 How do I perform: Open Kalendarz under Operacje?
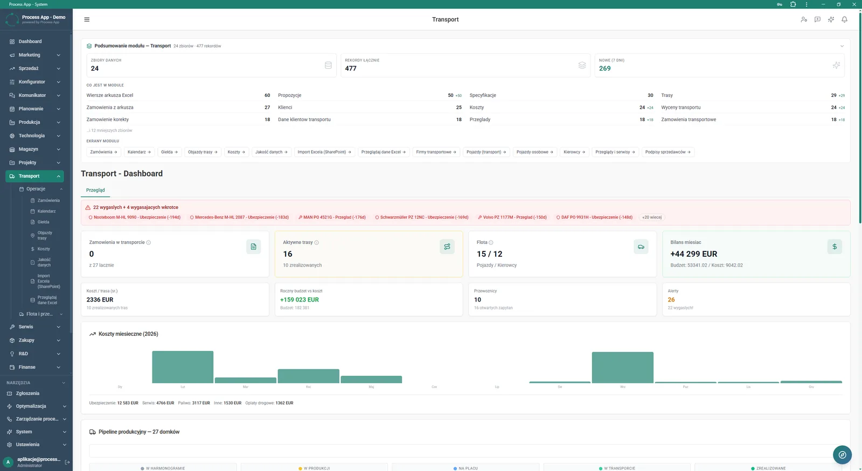pyautogui.click(x=46, y=211)
